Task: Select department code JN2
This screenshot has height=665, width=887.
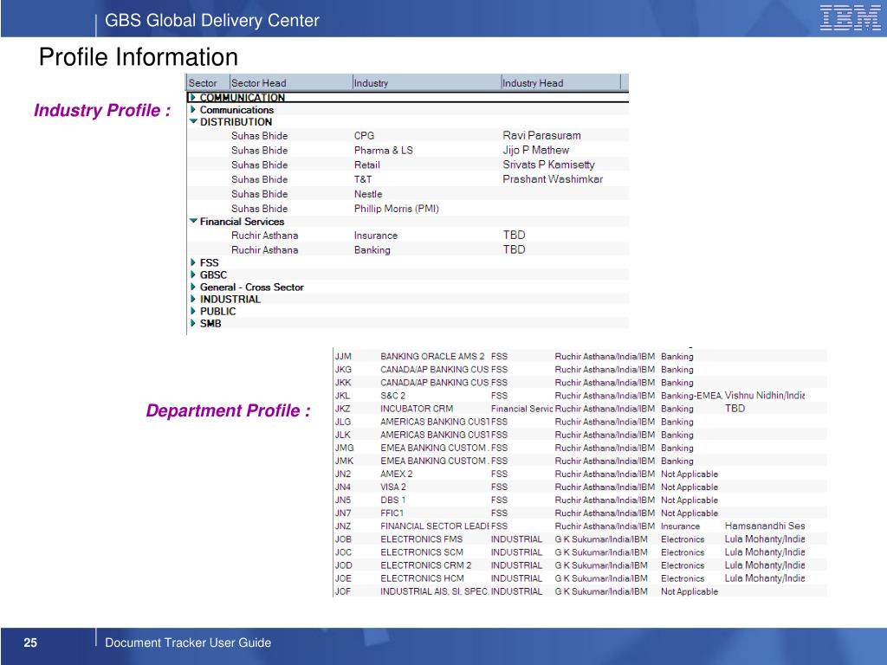Action: pyautogui.click(x=342, y=474)
